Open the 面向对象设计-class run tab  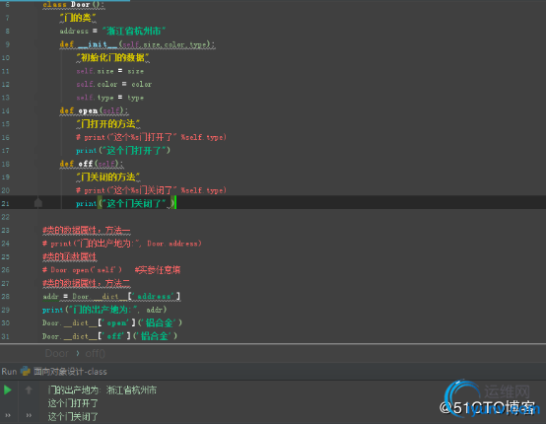[70, 372]
